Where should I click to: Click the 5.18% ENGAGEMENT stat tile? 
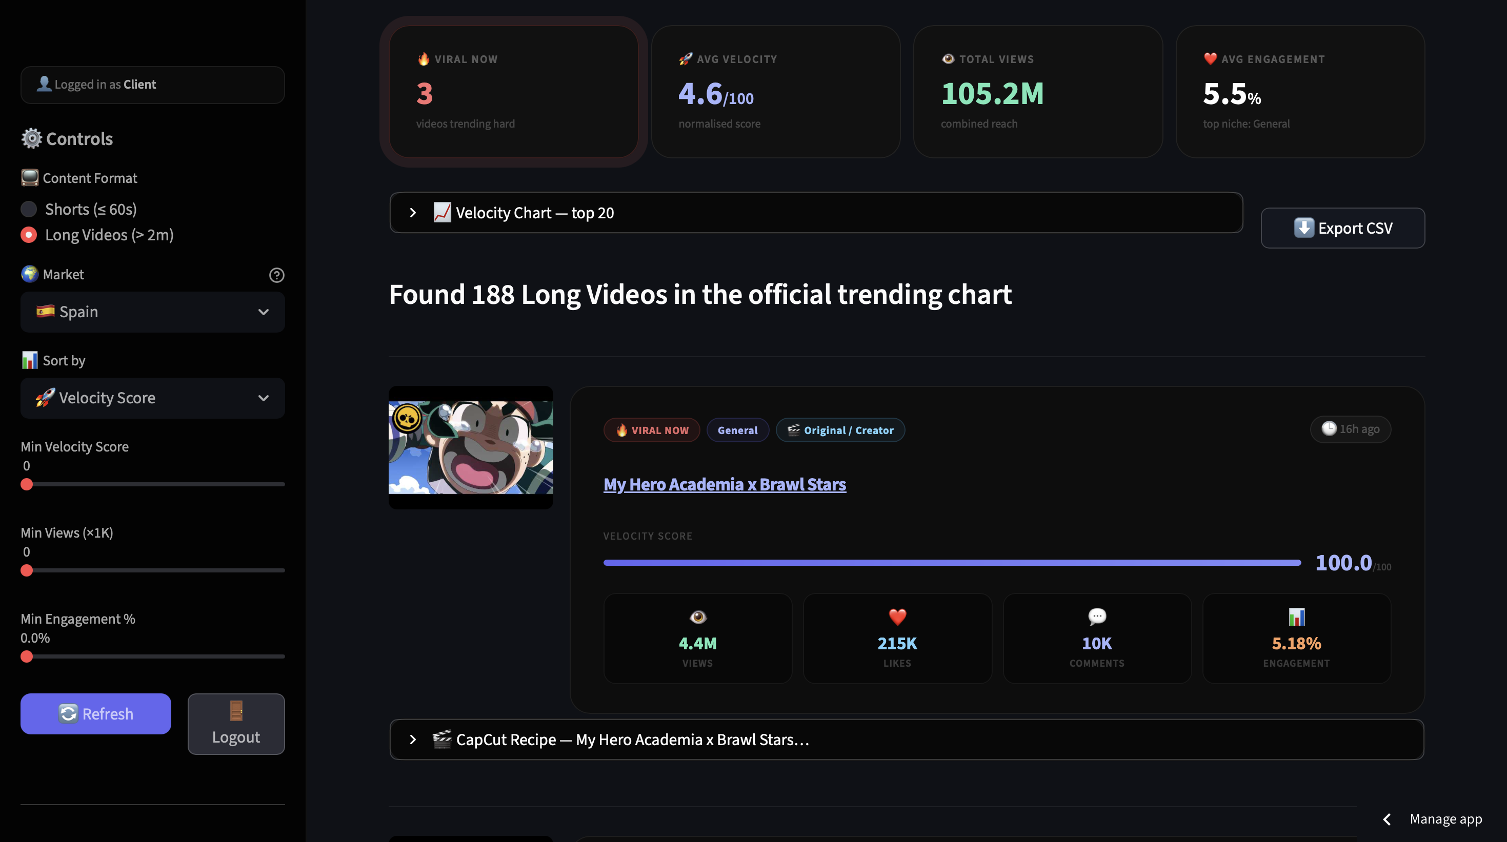coord(1296,638)
